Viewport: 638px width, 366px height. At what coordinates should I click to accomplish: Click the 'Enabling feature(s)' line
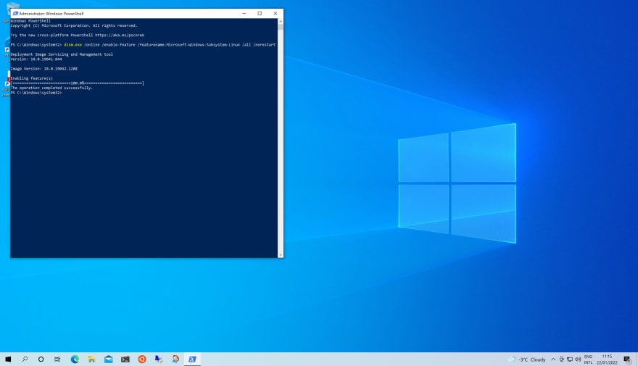pos(32,78)
